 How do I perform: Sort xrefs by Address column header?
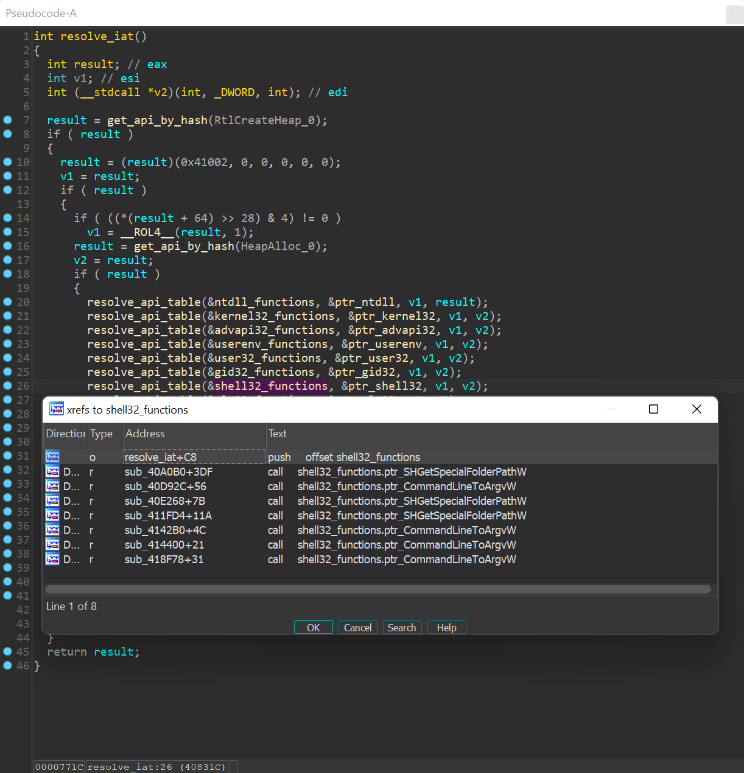pyautogui.click(x=145, y=434)
